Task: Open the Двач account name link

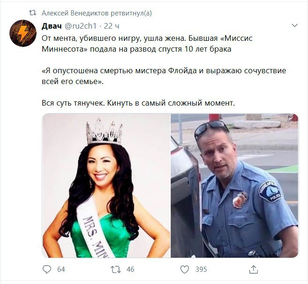Action: click(52, 26)
